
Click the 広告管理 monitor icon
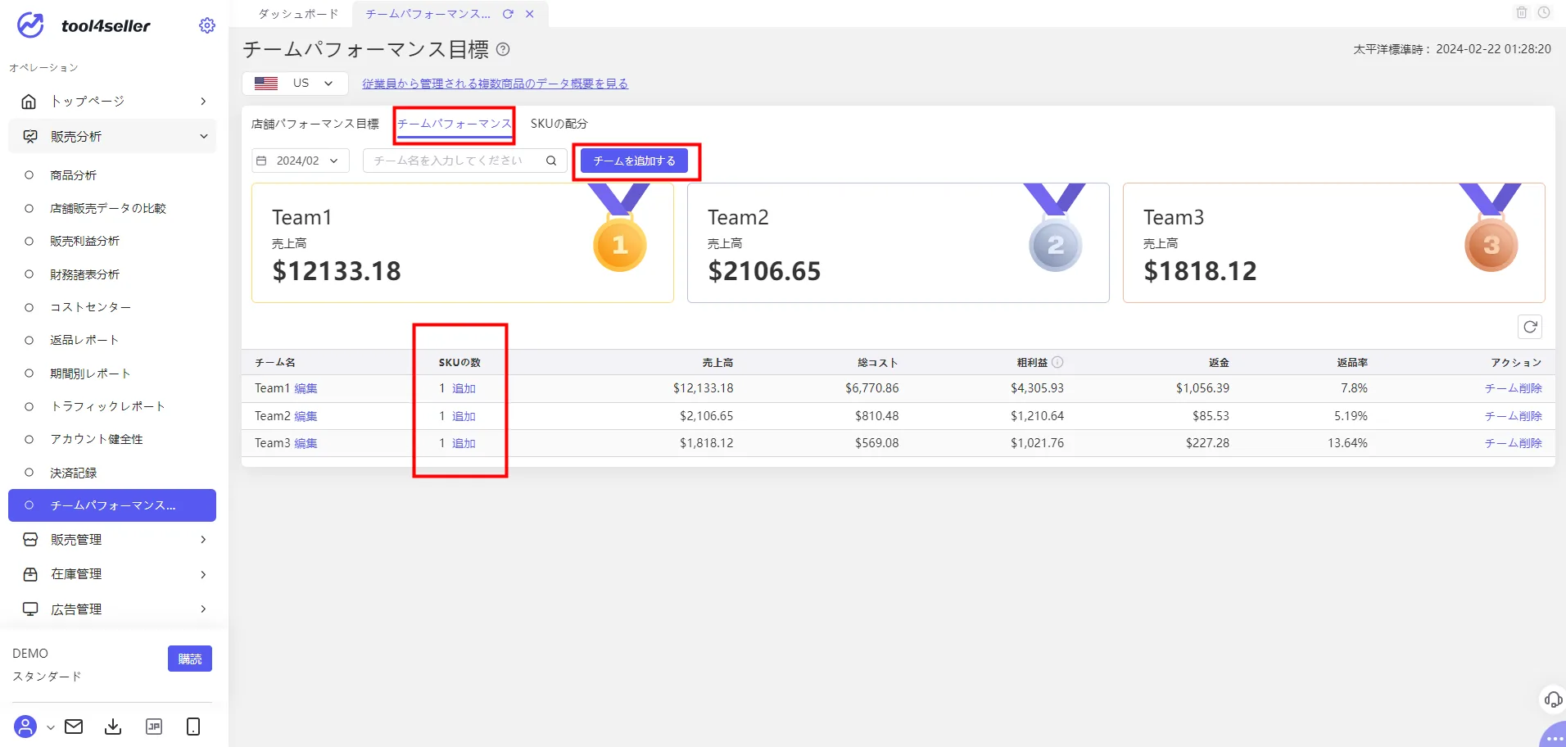(30, 609)
